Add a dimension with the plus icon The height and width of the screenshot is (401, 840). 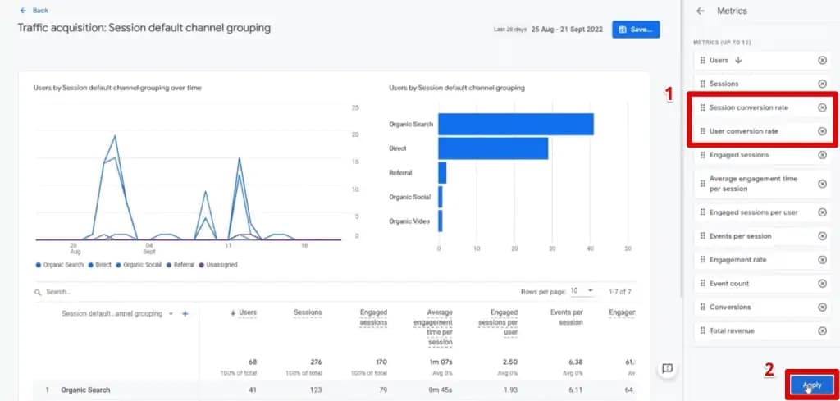(185, 313)
